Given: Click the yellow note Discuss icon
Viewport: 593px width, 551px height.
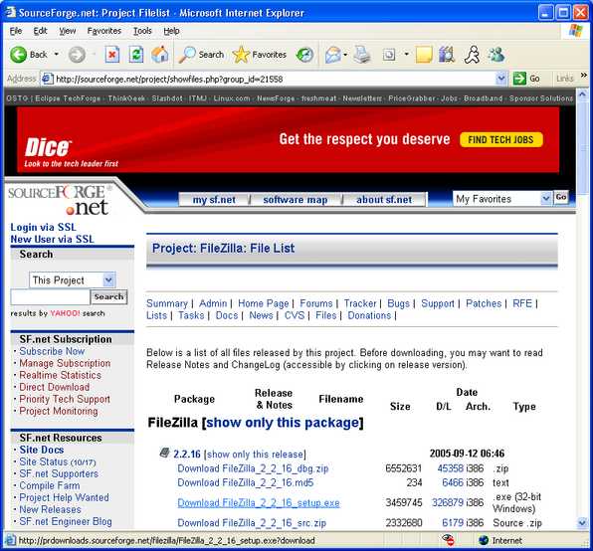Looking at the screenshot, I should (x=424, y=55).
